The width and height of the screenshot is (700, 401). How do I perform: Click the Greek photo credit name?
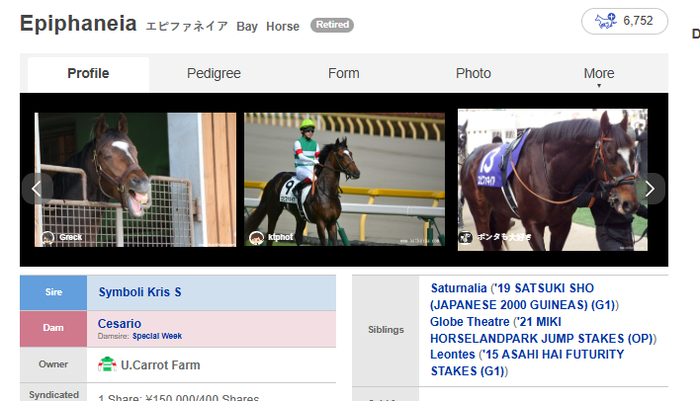click(70, 237)
